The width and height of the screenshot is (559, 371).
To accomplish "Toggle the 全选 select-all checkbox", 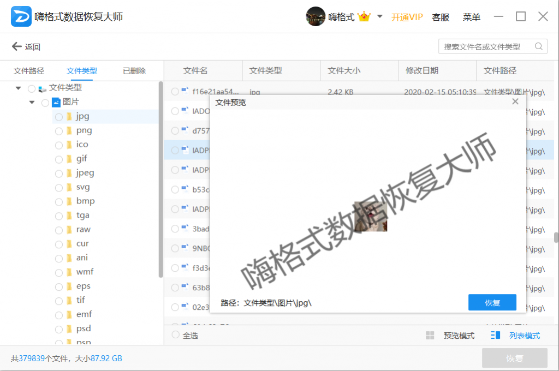I will click(175, 334).
